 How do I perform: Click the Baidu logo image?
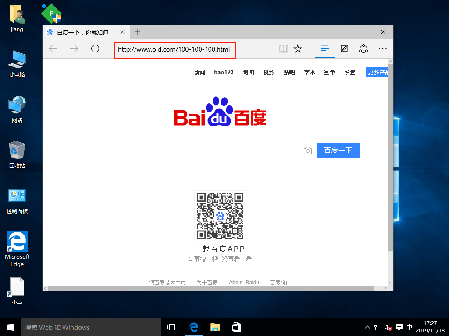[220, 112]
